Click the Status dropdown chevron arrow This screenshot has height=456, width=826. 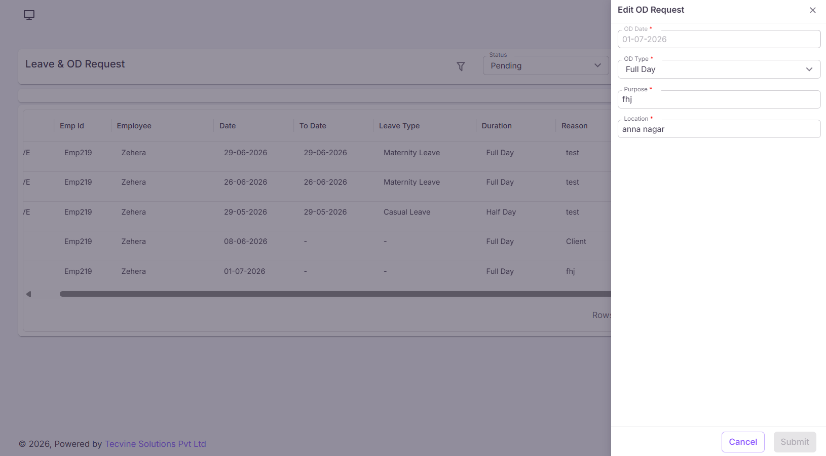click(x=597, y=65)
